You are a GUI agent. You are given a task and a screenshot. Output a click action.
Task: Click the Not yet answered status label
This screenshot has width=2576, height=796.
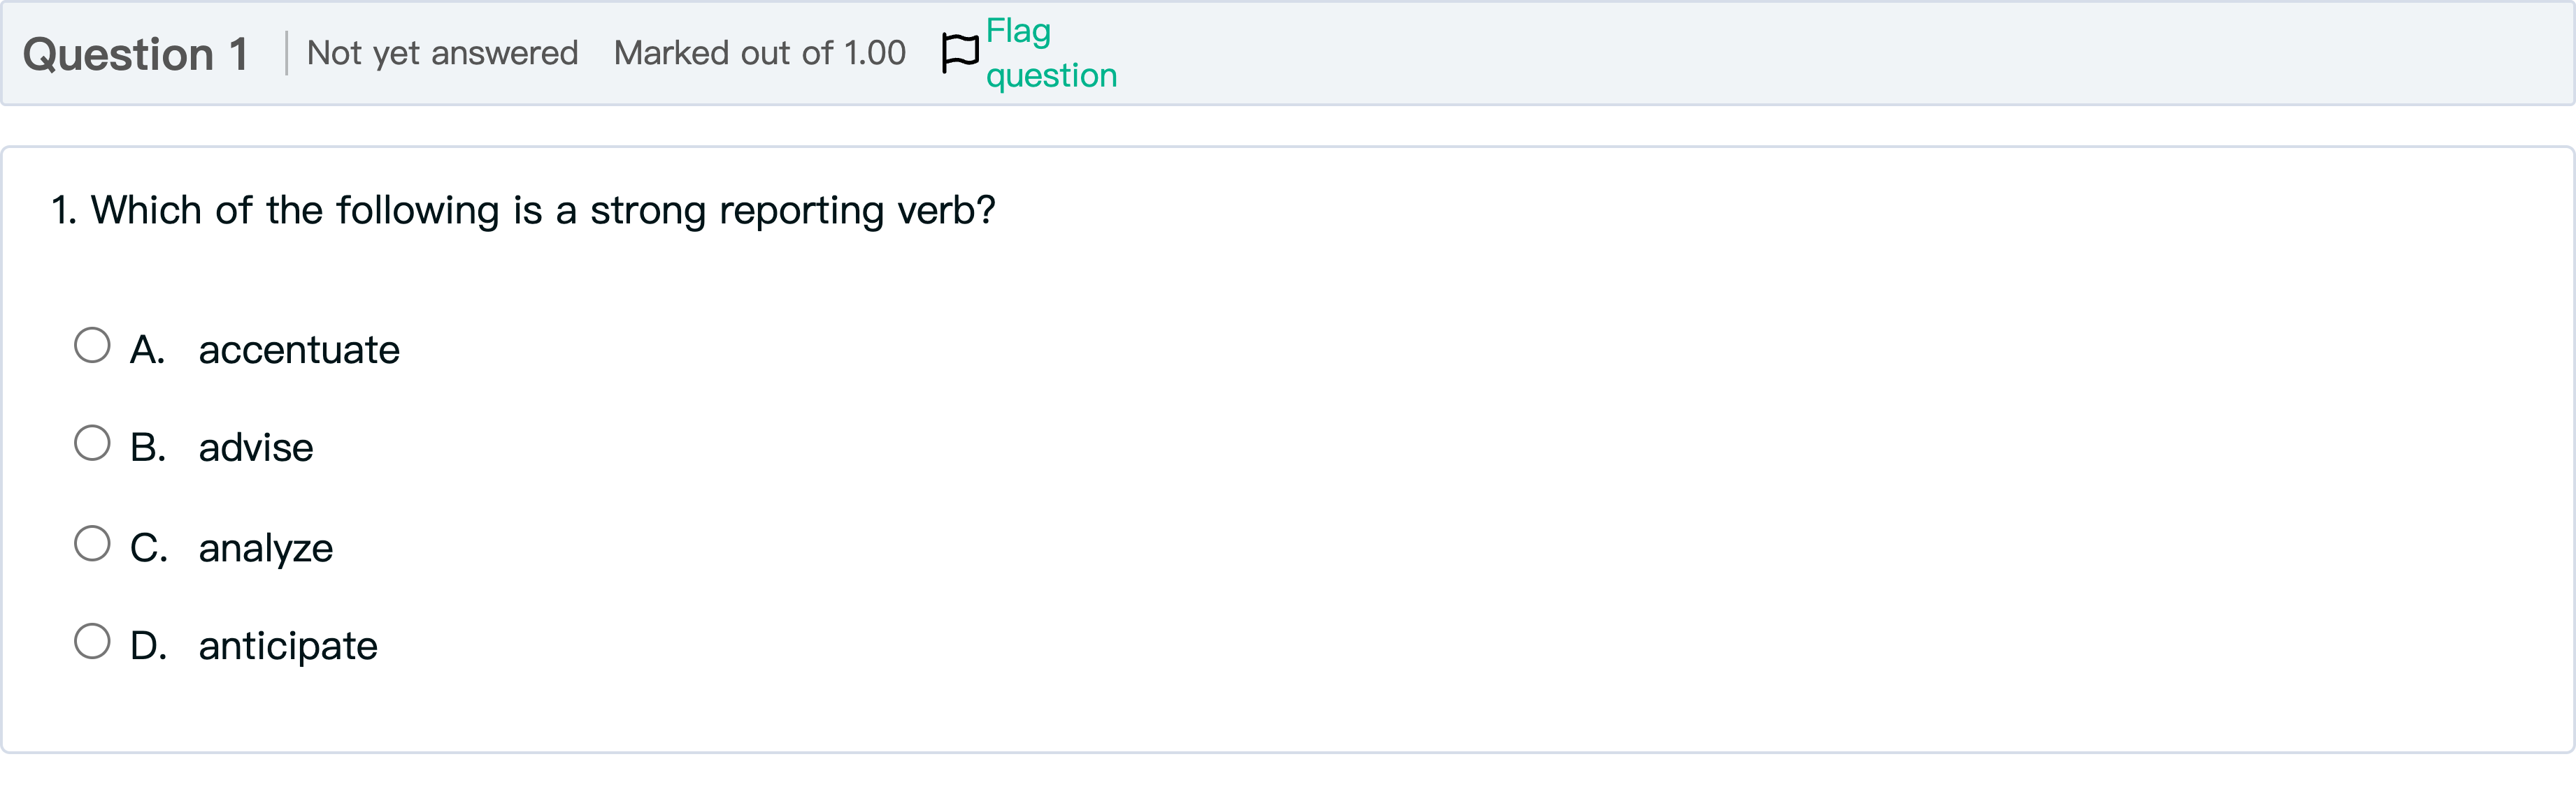tap(443, 53)
